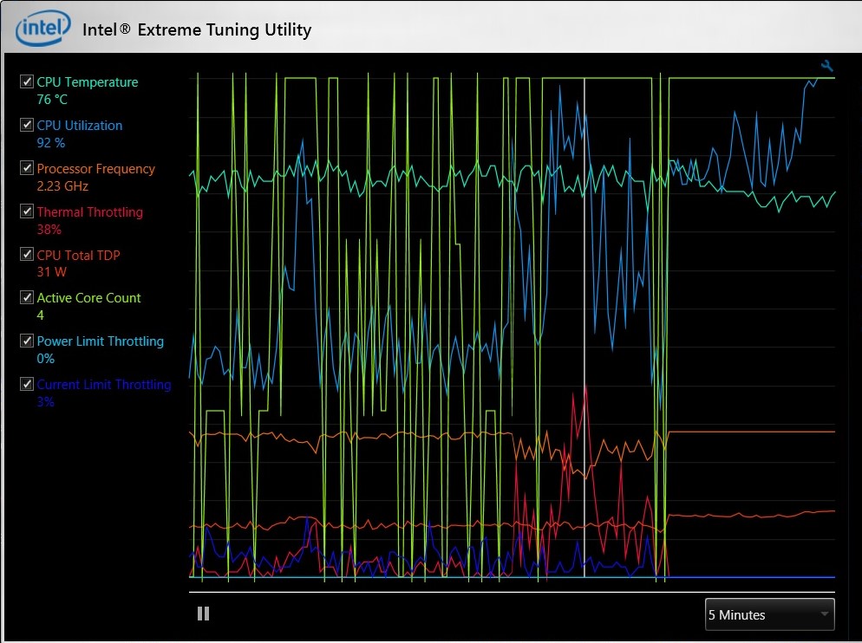Hide the Power Limit Throttling graph line
862x643 pixels.
pos(26,341)
